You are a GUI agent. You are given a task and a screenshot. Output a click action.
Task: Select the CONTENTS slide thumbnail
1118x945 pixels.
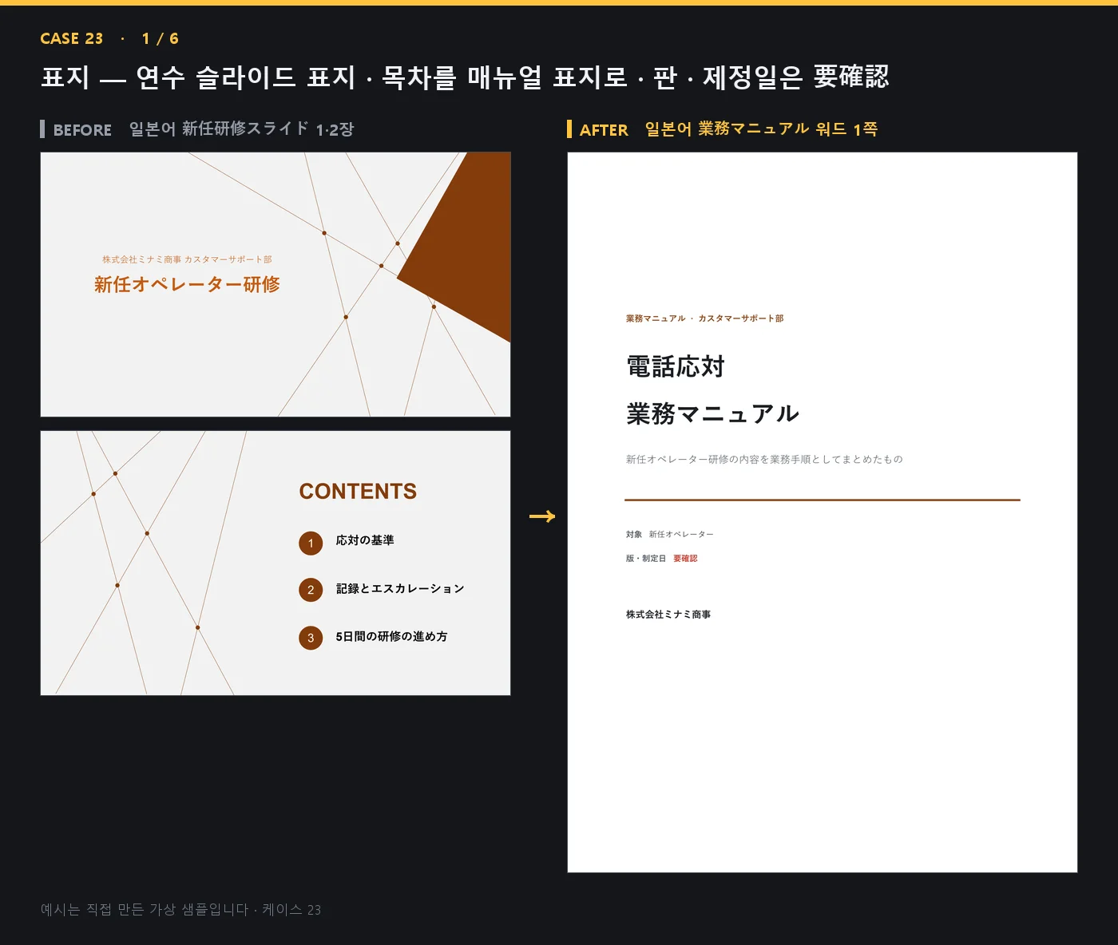[x=276, y=563]
